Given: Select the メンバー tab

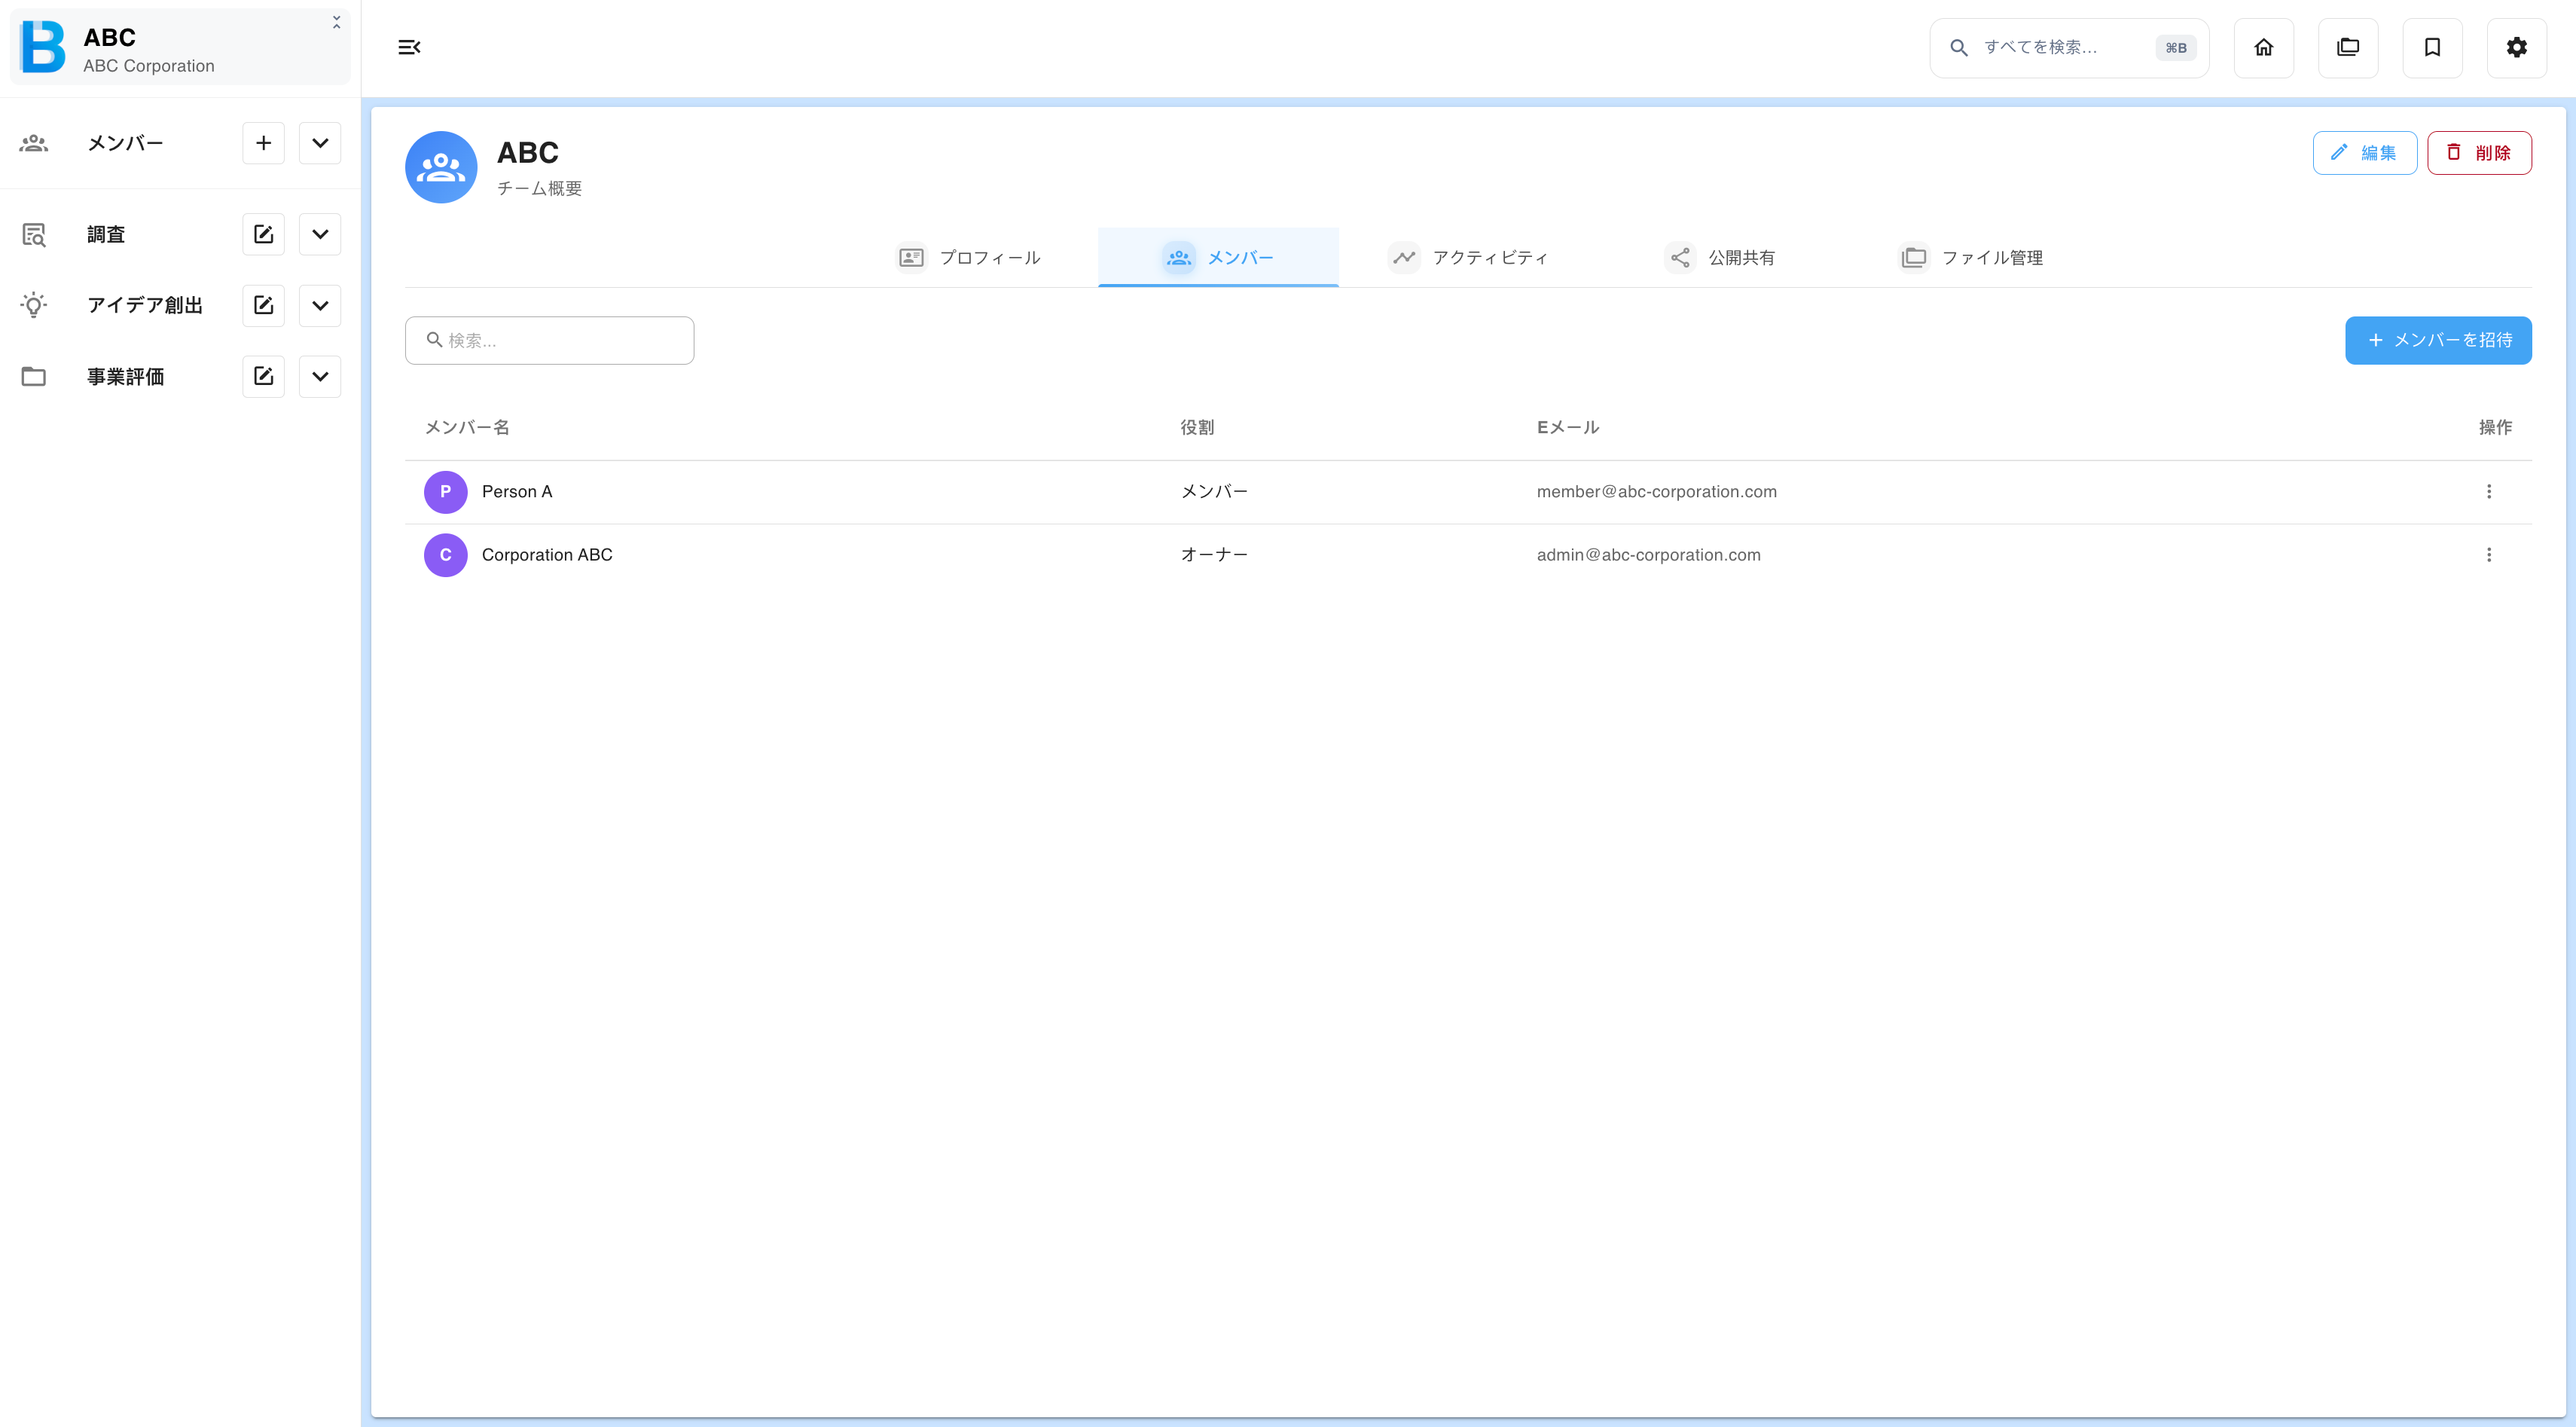Looking at the screenshot, I should coord(1218,257).
